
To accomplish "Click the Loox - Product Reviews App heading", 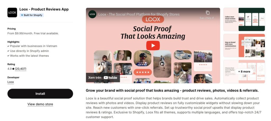I will (44, 9).
